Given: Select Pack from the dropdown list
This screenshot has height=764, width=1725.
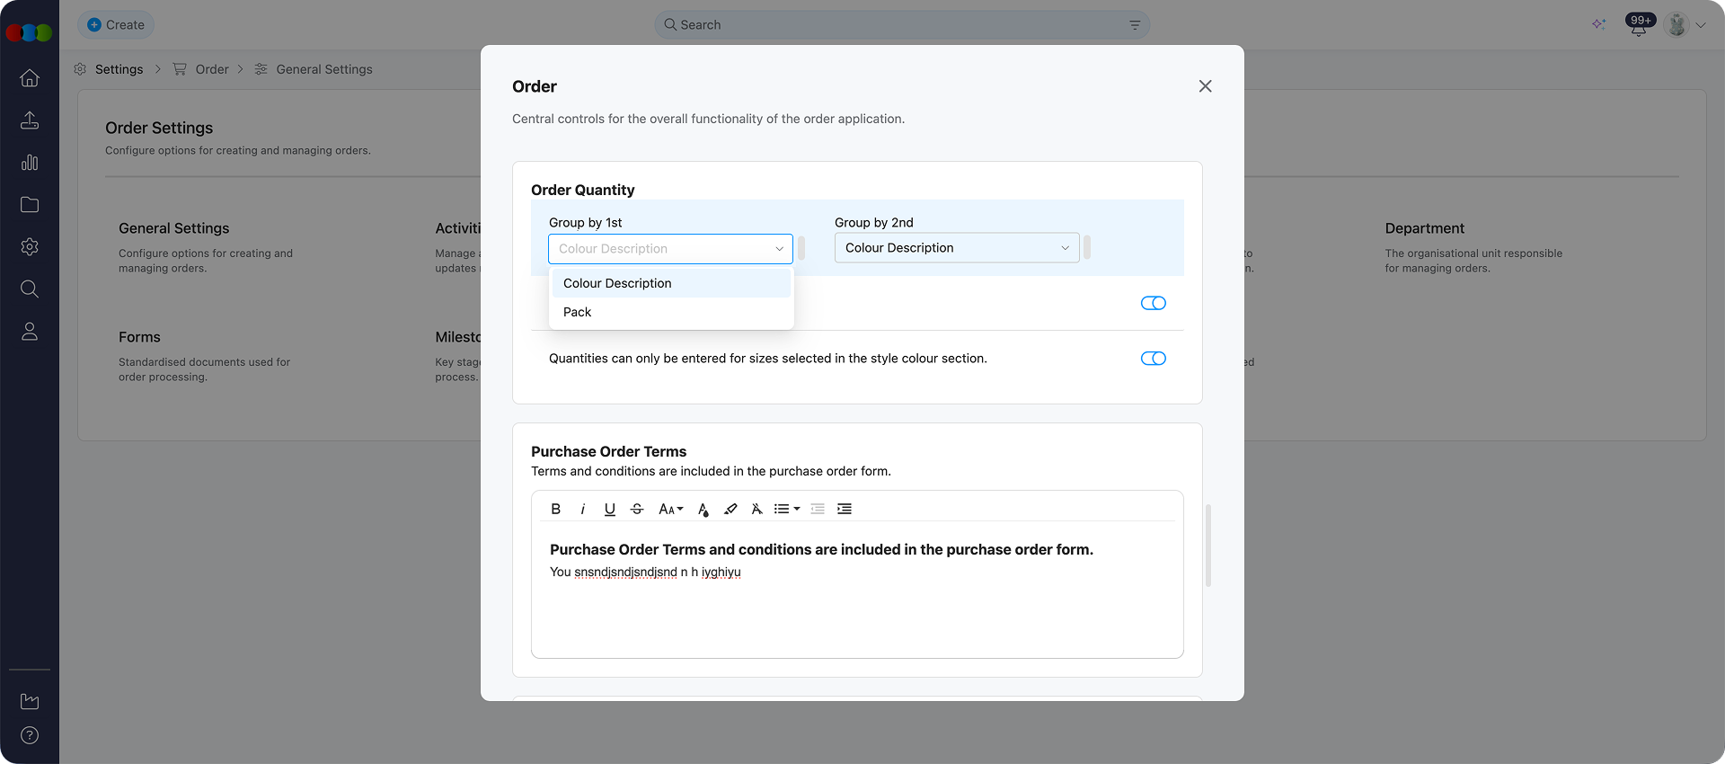Looking at the screenshot, I should (x=578, y=312).
